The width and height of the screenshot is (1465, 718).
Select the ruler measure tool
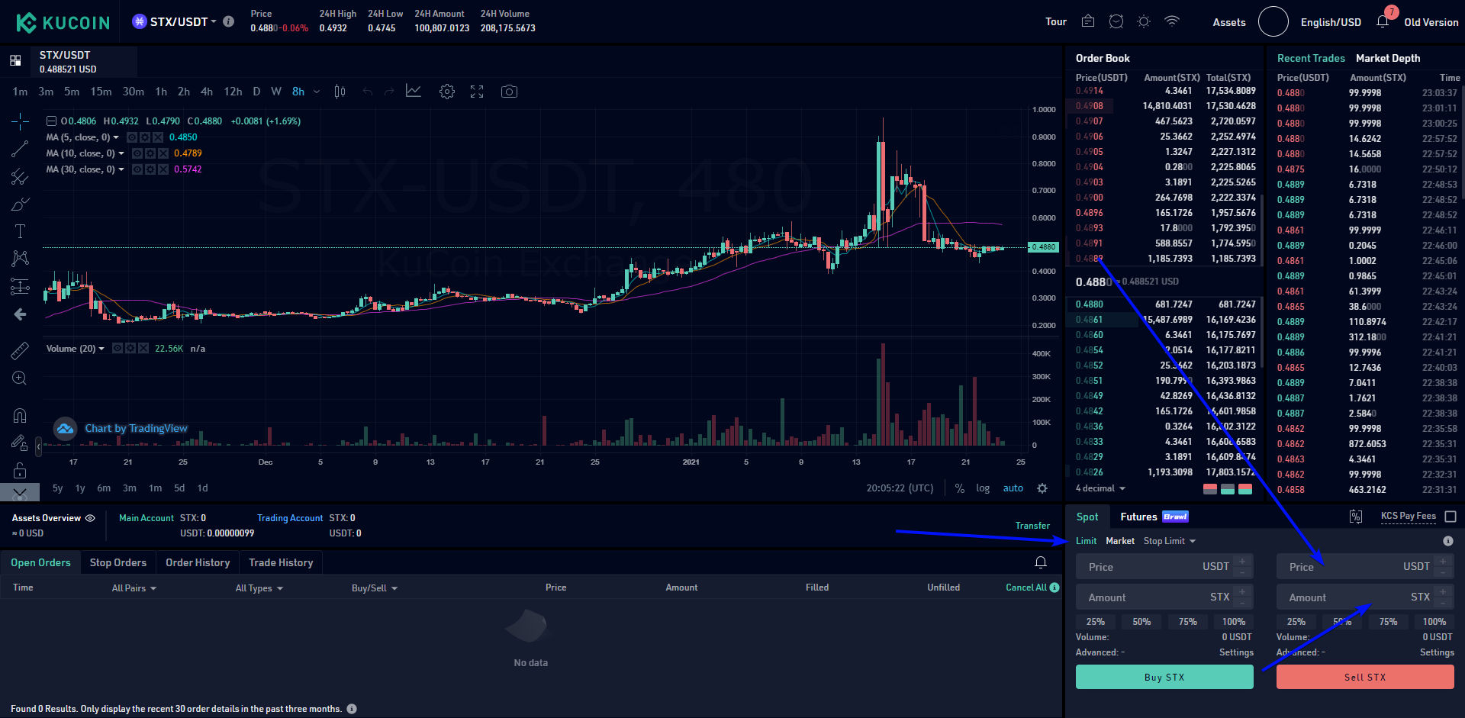coord(20,350)
